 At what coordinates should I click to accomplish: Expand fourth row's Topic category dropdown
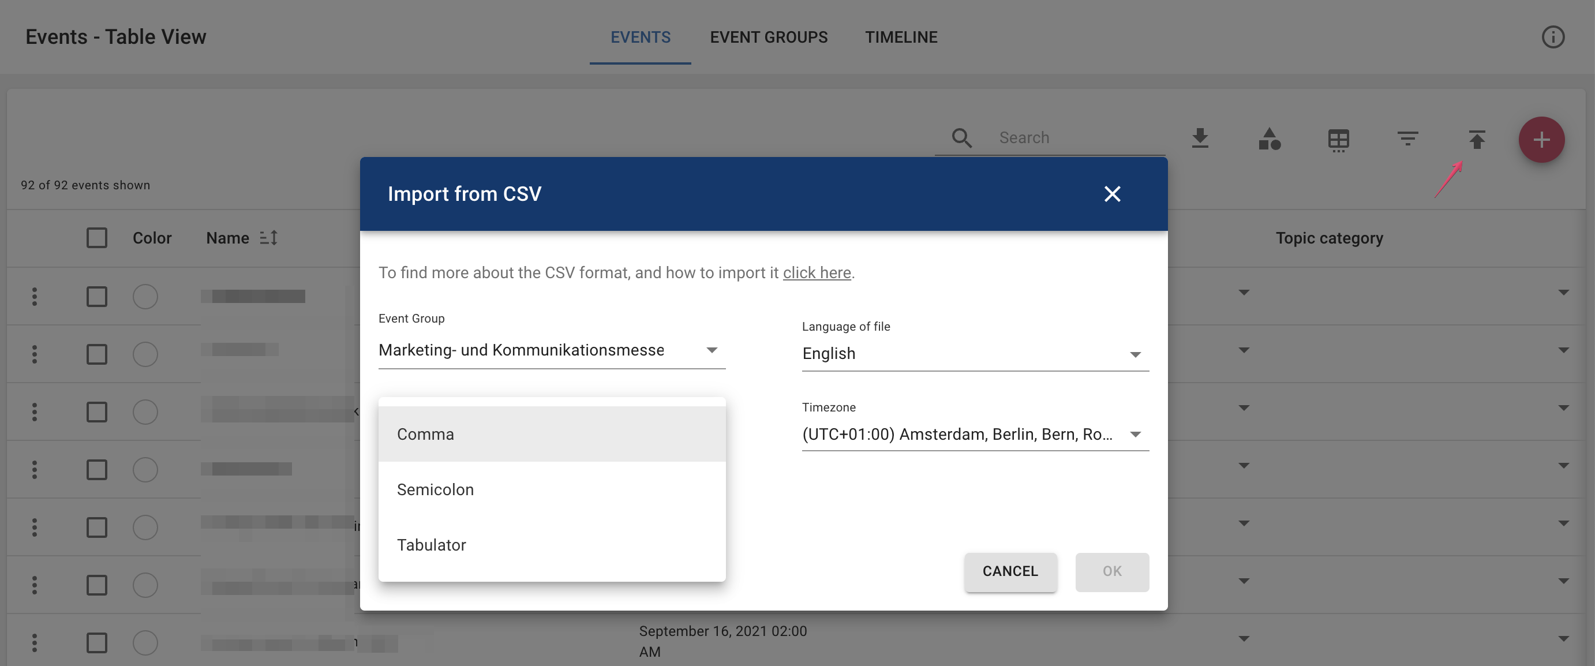point(1563,466)
